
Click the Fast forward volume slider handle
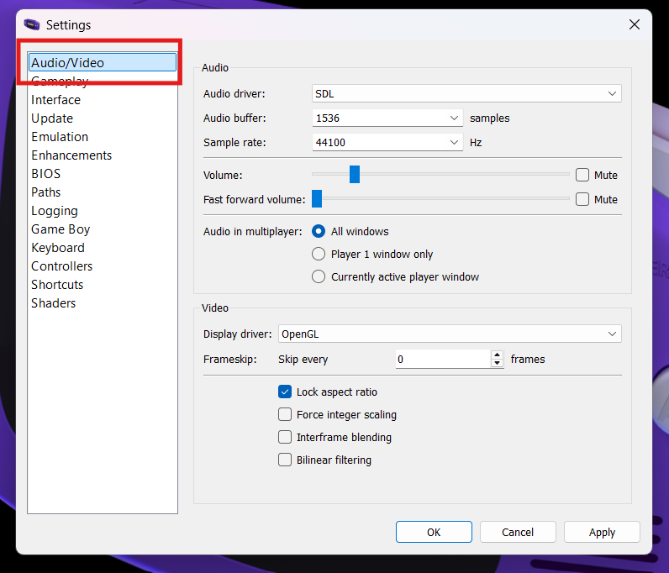click(317, 199)
